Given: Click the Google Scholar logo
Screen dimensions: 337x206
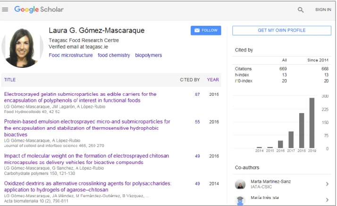Looking at the screenshot, I should click(39, 9).
